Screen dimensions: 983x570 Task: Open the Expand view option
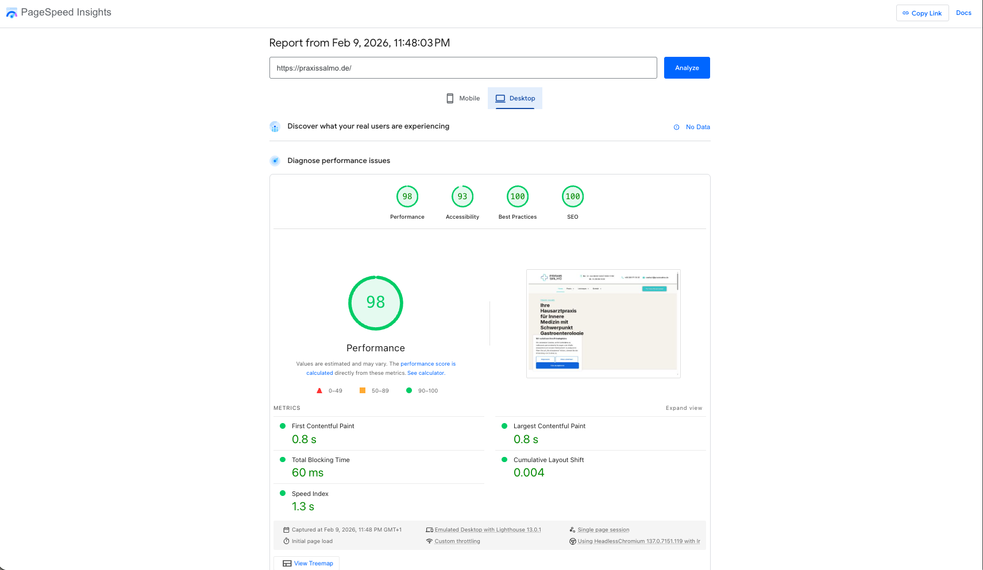click(x=684, y=408)
